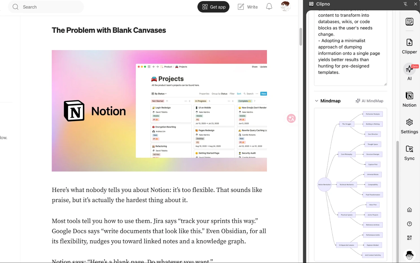
Task: Focus the Medium Search field
Action: point(46,7)
